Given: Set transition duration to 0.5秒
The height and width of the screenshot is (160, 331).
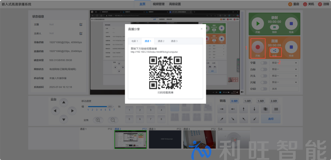Looking at the screenshot, I should coord(234,101).
